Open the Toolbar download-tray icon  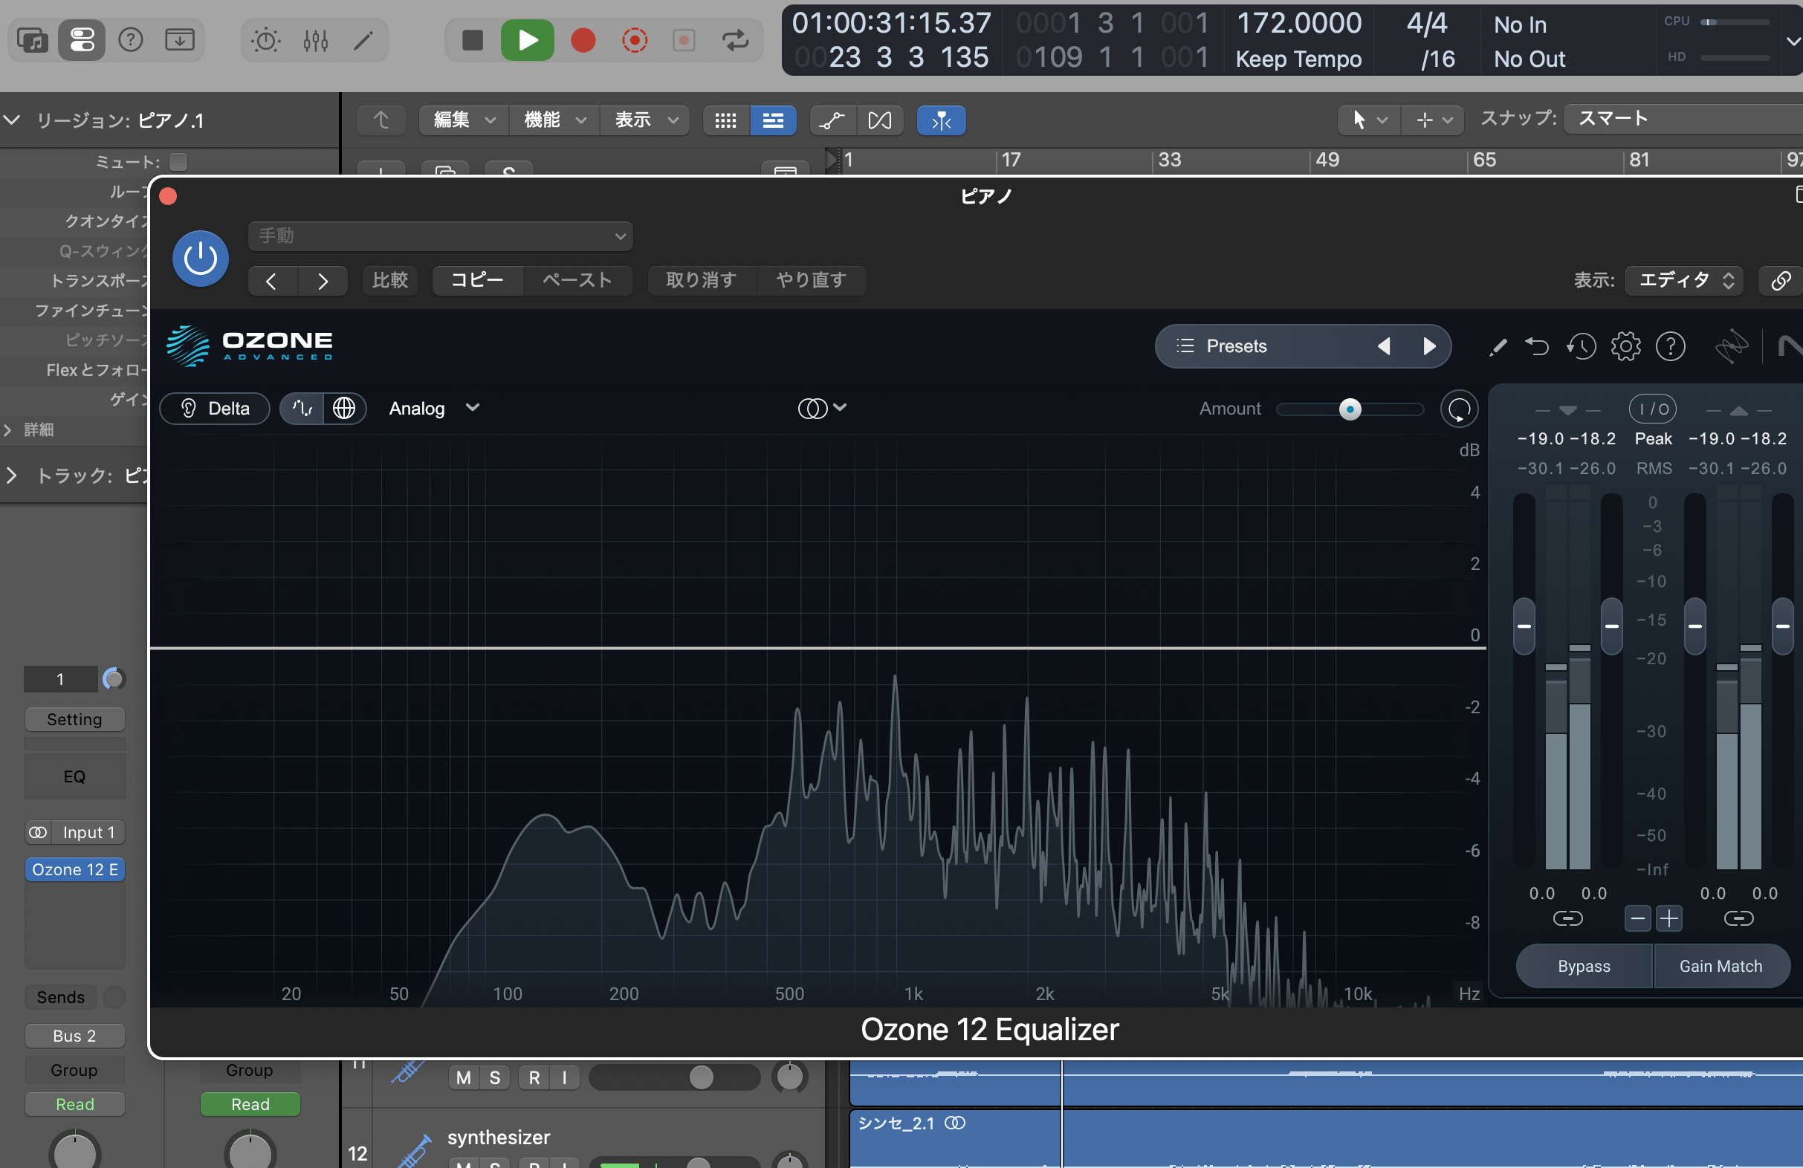[x=180, y=39]
